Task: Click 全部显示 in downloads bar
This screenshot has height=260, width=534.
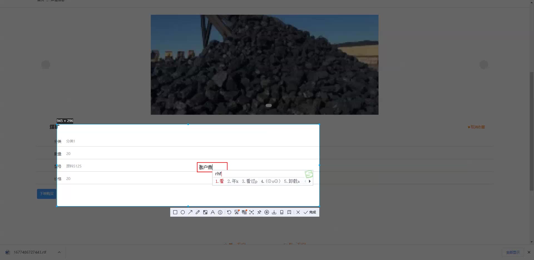Action: [513, 252]
